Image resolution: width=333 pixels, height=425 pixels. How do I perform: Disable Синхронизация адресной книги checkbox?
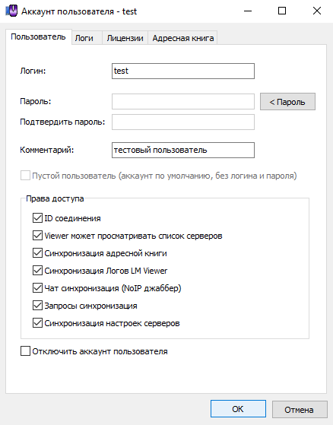pyautogui.click(x=37, y=253)
